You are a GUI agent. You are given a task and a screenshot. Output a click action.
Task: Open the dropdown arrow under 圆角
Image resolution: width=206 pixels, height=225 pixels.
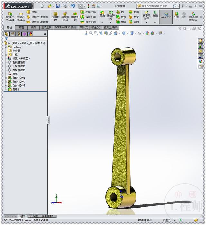(102, 23)
